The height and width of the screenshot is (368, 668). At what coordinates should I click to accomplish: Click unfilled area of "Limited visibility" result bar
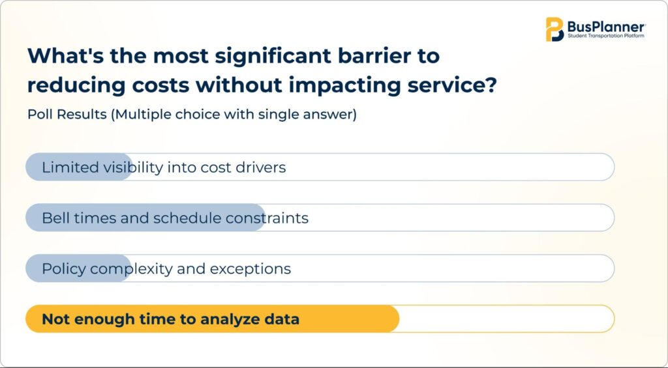coord(450,167)
